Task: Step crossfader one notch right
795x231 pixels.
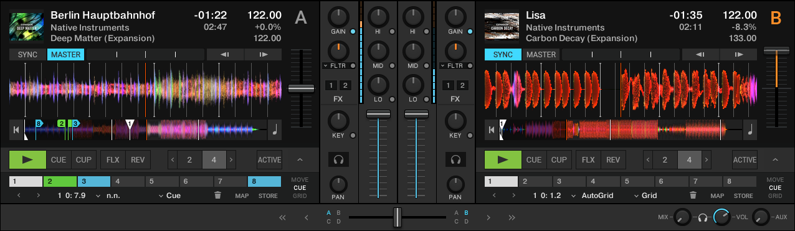Action: point(488,217)
